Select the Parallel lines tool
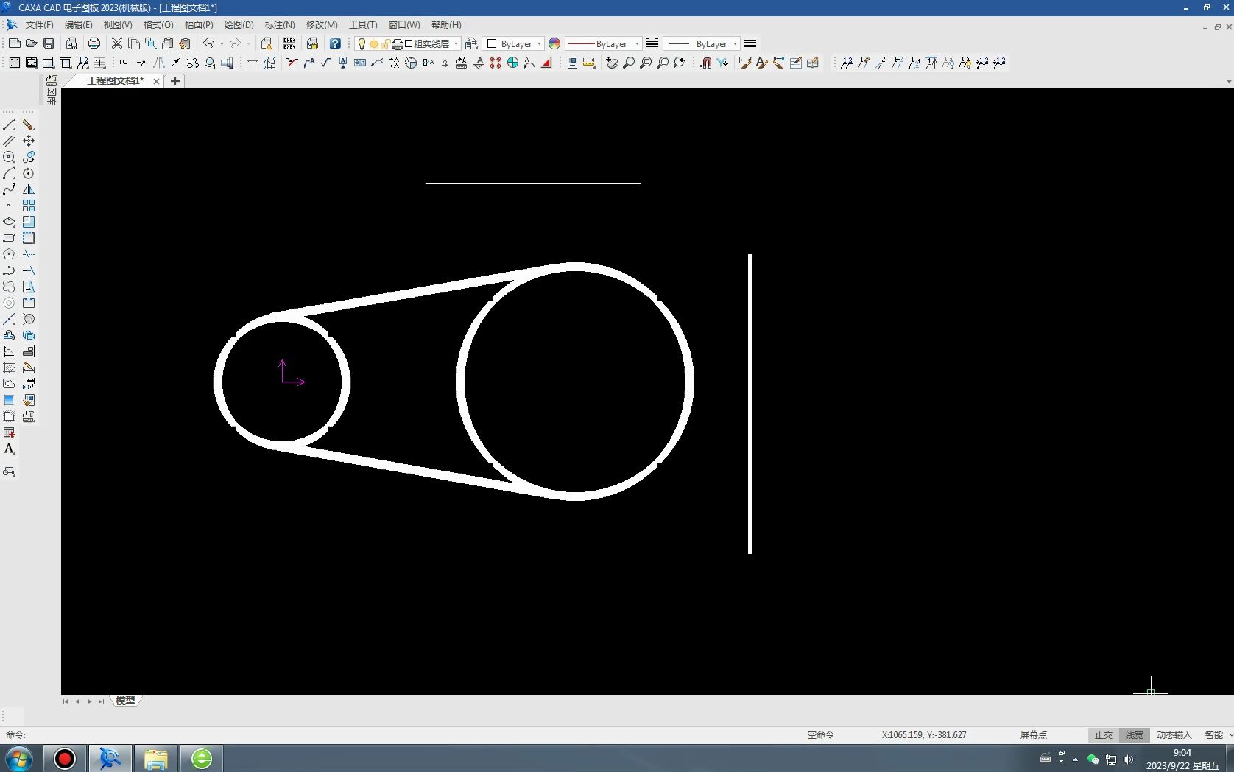 (9, 141)
